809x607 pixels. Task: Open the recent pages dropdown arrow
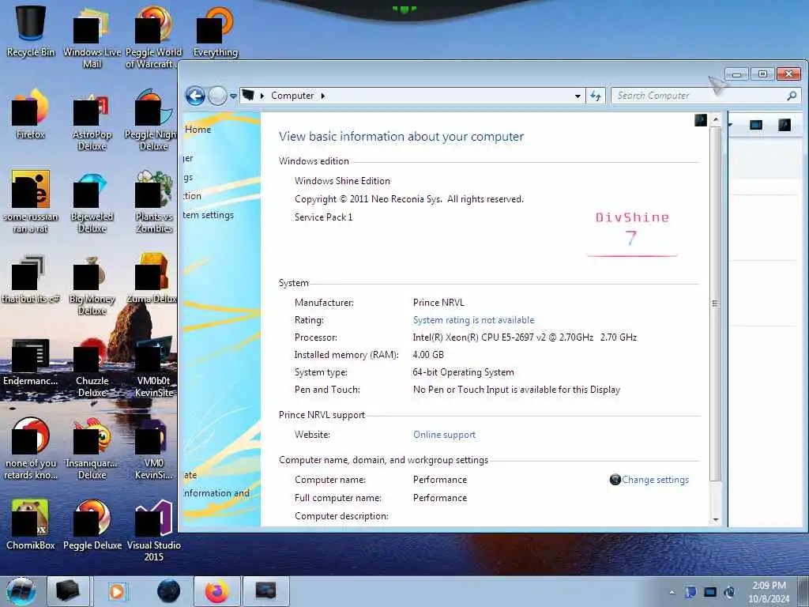pos(233,96)
